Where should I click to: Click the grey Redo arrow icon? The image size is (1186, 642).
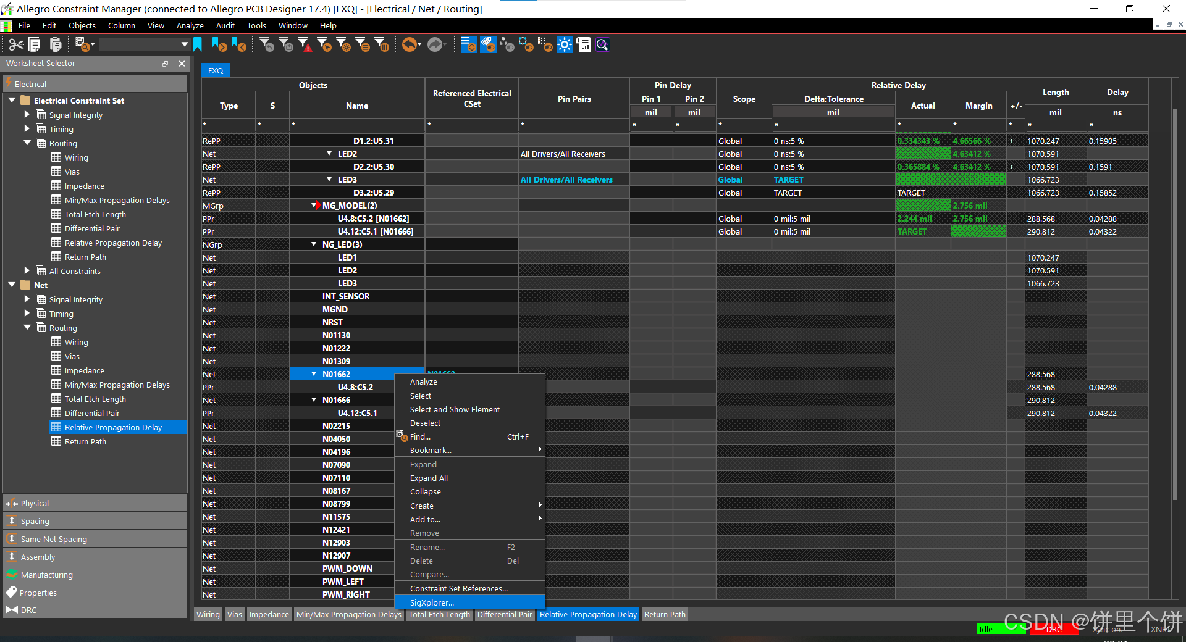pyautogui.click(x=436, y=44)
